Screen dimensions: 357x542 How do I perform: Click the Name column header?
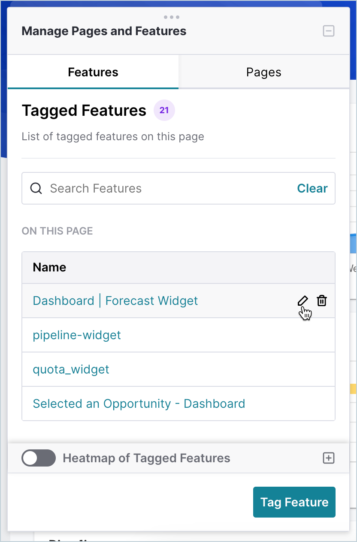pyautogui.click(x=50, y=267)
